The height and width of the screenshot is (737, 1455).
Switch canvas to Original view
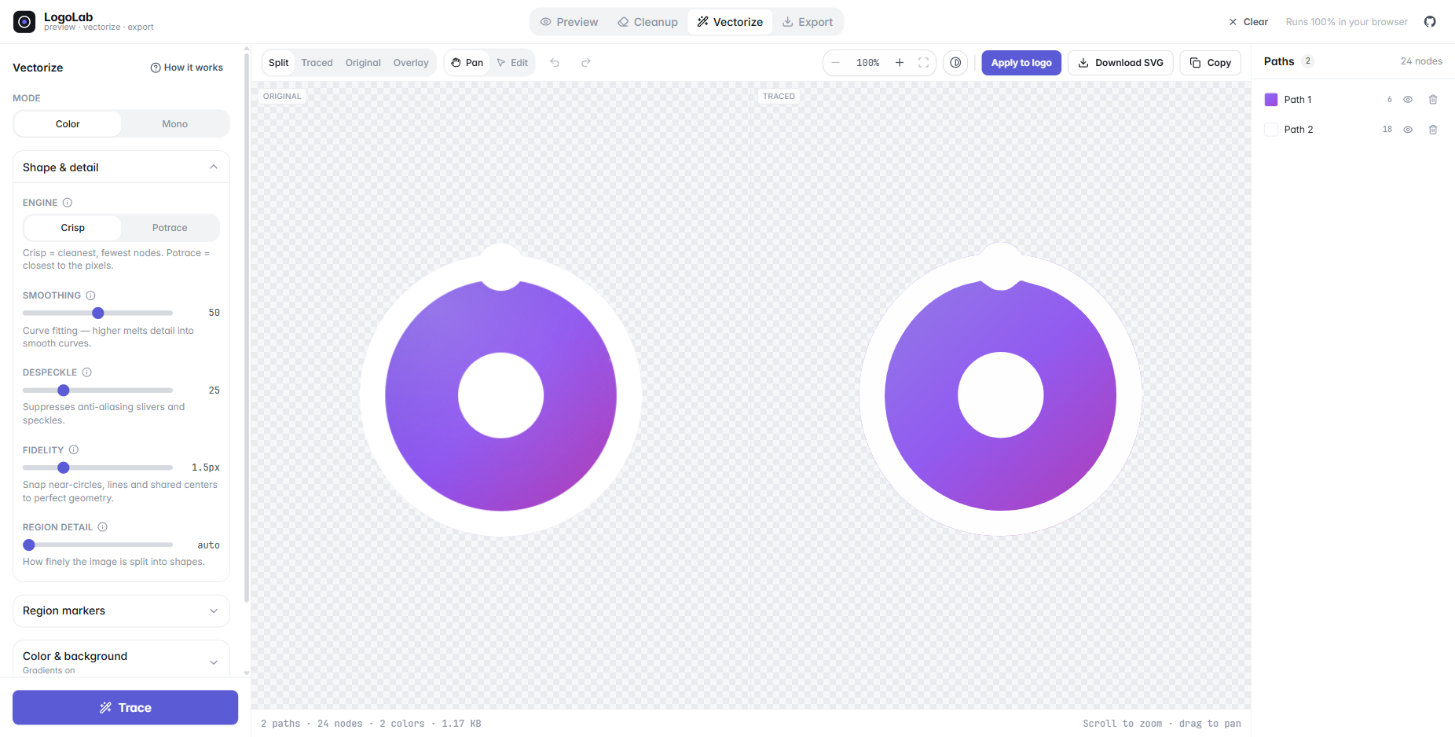[x=363, y=63]
